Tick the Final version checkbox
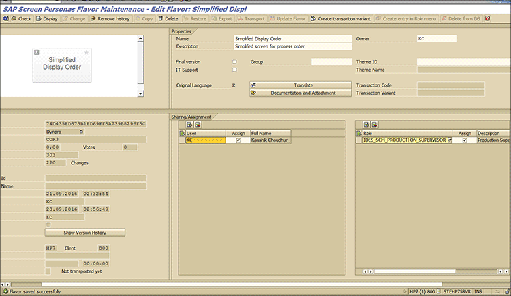511x296 pixels. point(235,62)
